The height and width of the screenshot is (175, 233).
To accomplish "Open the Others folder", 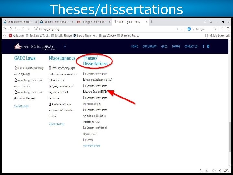I will coord(88,140).
